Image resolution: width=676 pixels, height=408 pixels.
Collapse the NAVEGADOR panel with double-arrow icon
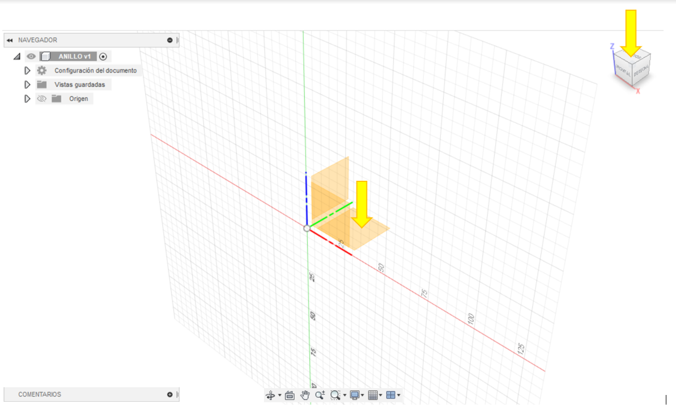coord(10,40)
